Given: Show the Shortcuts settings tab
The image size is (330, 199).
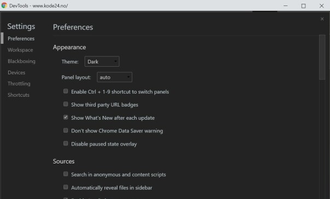Looking at the screenshot, I should tap(19, 95).
